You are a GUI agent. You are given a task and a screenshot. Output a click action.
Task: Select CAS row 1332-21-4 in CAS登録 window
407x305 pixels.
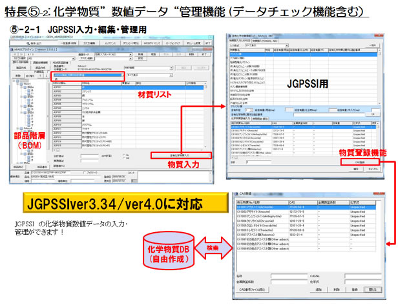point(306,235)
